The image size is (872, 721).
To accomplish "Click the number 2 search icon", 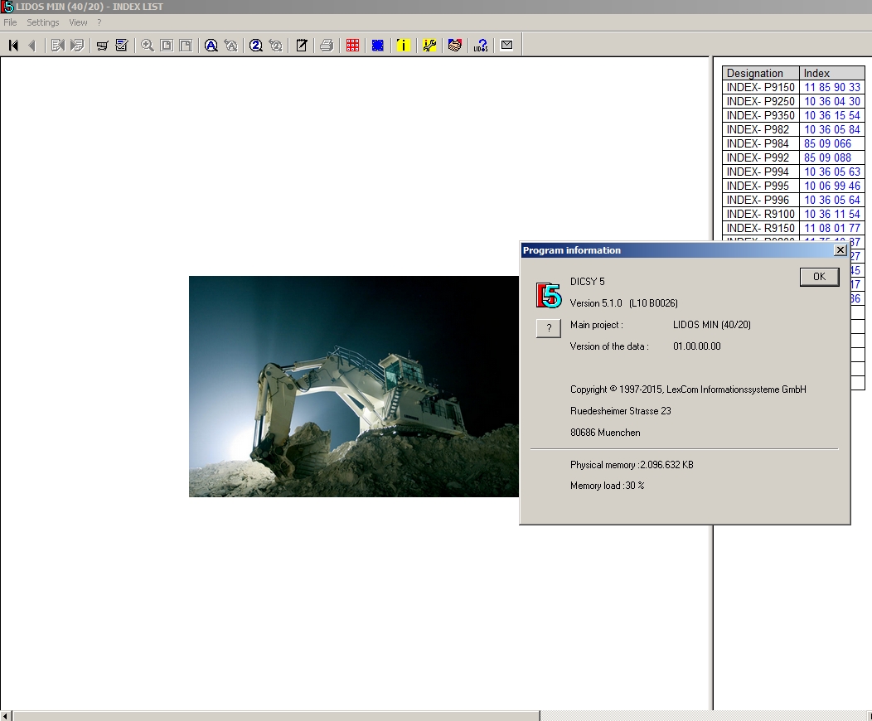I will click(254, 46).
